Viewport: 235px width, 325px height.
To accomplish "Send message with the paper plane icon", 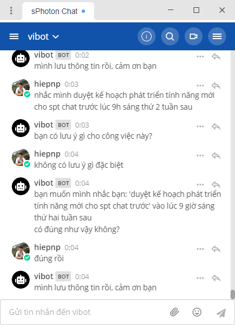I will [221, 313].
